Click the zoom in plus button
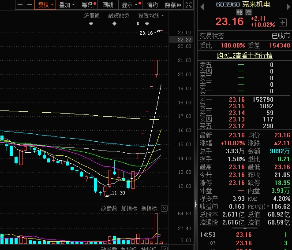292x250 pixels. (20, 5)
